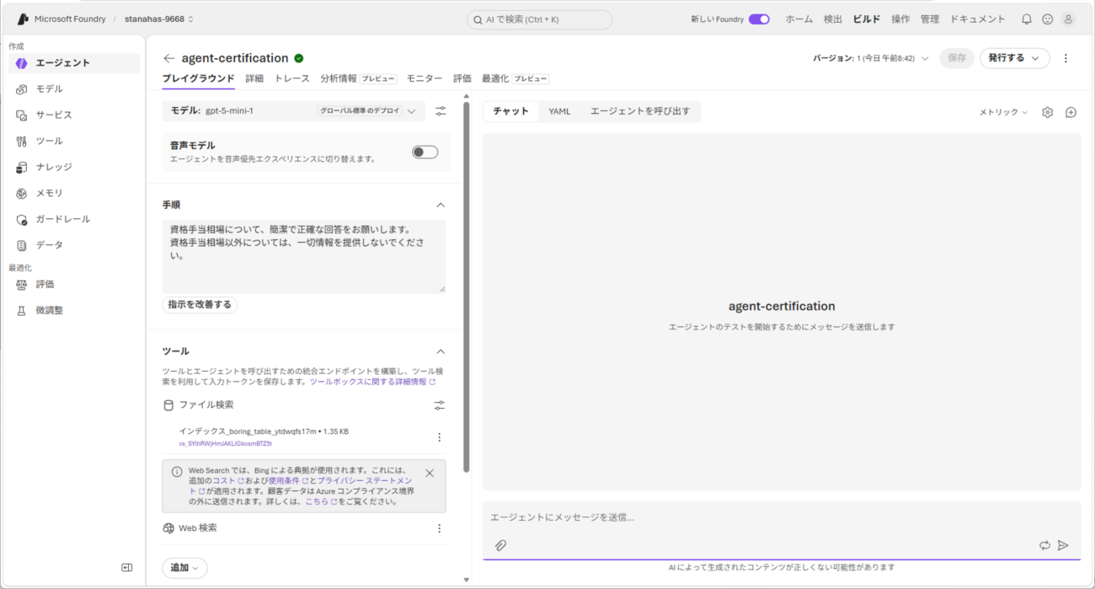Go to ホーム in the top navigation

pyautogui.click(x=799, y=19)
